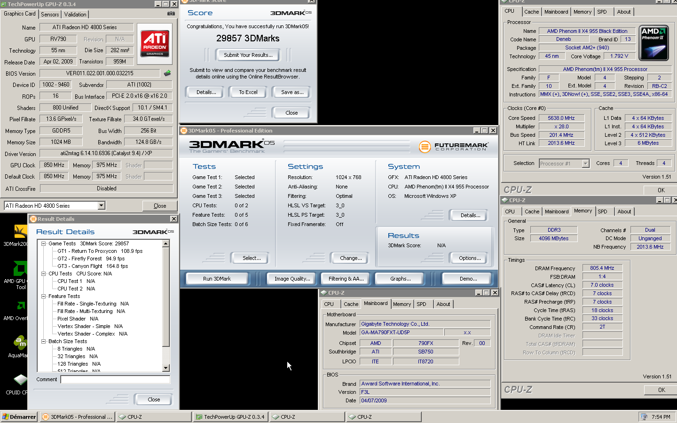The image size is (677, 423).
Task: Click the CPU-Z Mainboard window title icon
Action: click(x=324, y=293)
